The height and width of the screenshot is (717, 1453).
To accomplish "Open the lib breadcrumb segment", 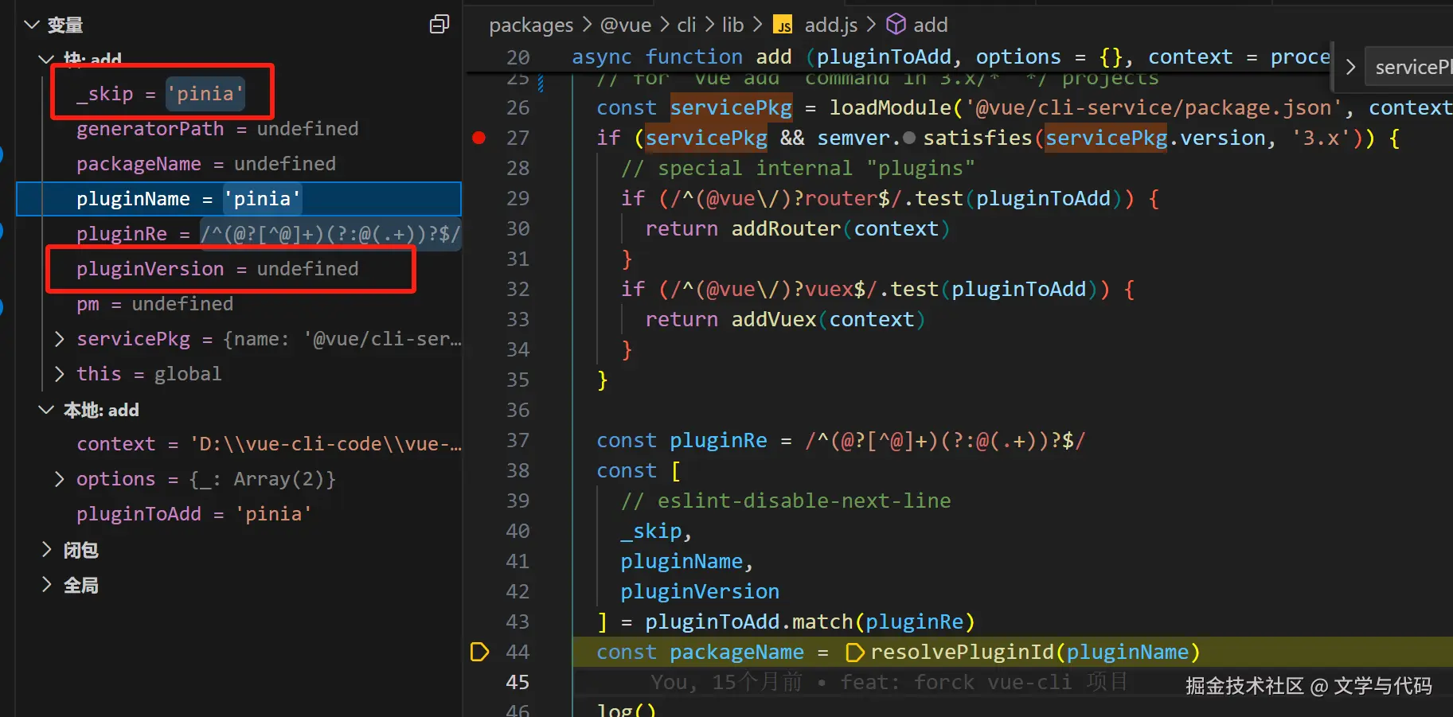I will pos(732,25).
